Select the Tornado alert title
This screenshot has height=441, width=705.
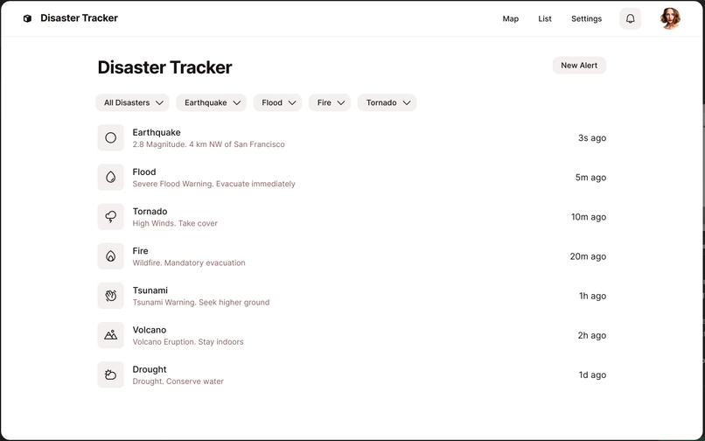point(150,212)
